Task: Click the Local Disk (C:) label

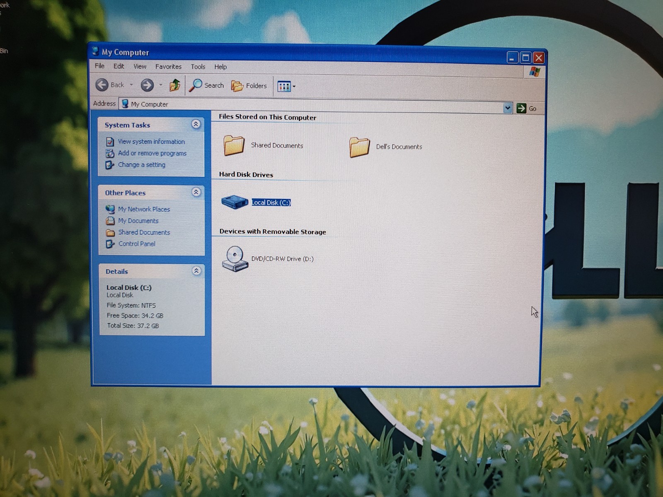Action: coord(271,203)
